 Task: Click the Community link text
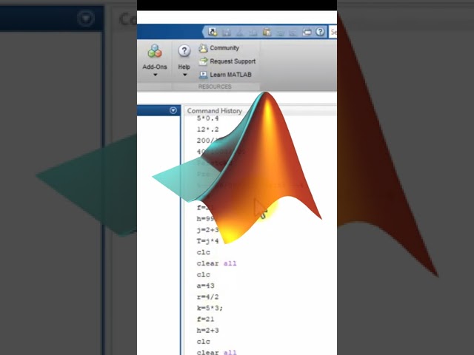tap(224, 48)
